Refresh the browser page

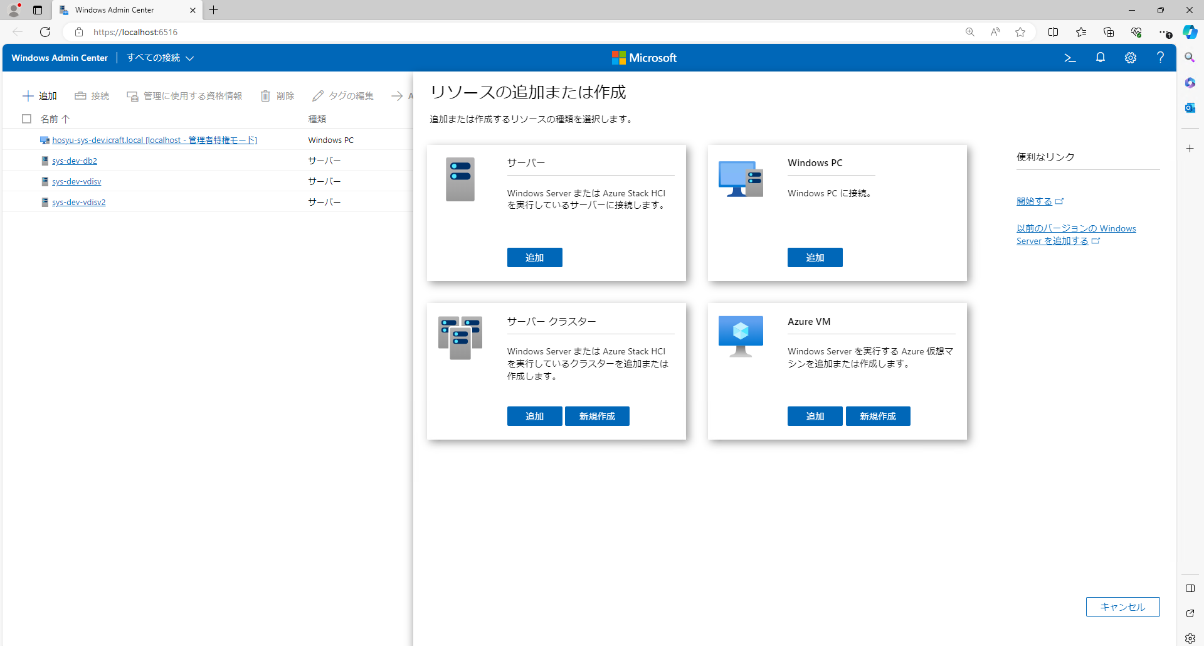point(45,32)
